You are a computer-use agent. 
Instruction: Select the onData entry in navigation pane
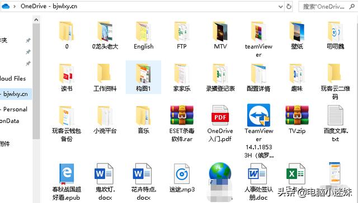(10, 121)
